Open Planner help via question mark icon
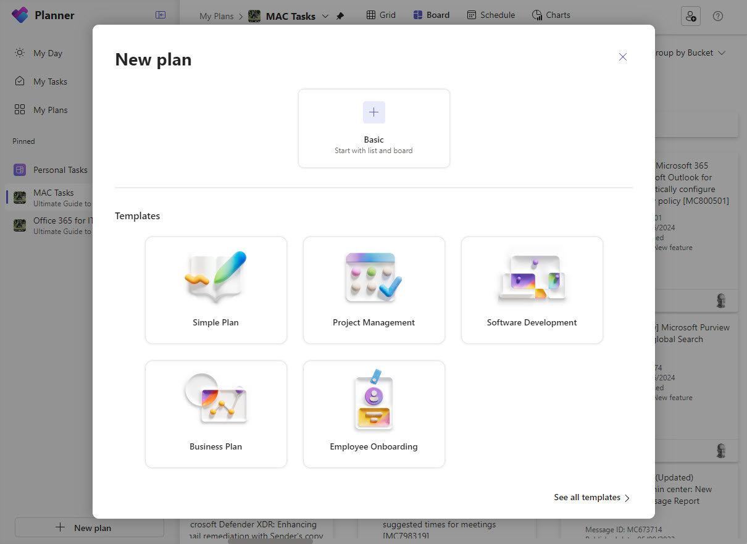Viewport: 747px width, 544px height. 717,16
